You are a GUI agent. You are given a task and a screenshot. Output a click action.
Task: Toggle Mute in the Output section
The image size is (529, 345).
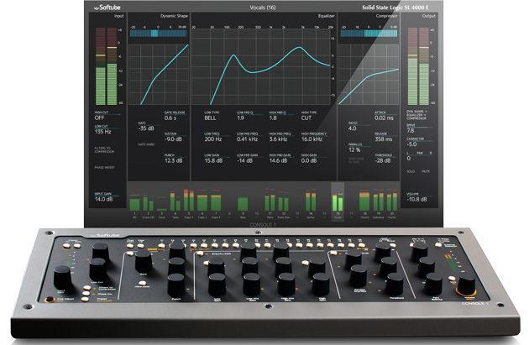[x=426, y=171]
